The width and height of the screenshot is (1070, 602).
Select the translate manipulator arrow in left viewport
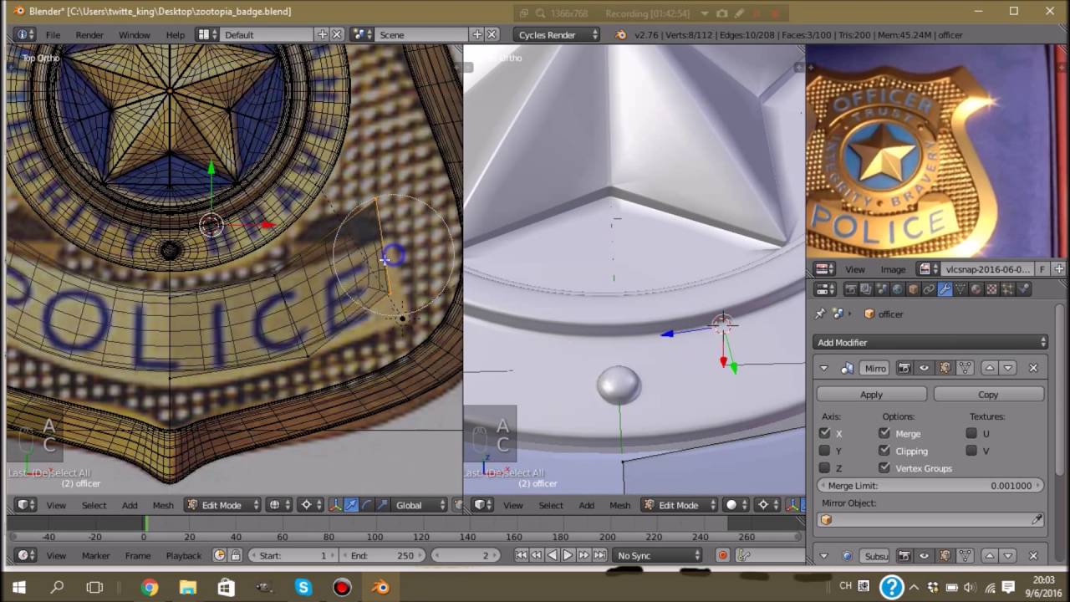[351, 505]
